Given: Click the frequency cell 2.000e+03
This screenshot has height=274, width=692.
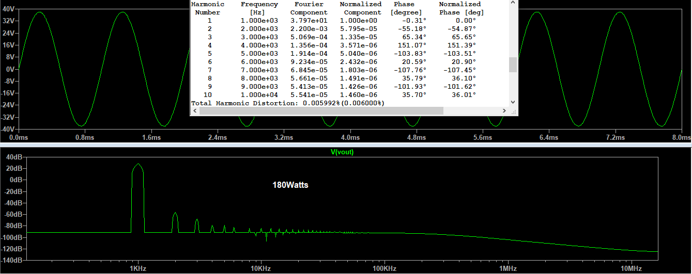Looking at the screenshot, I should click(259, 29).
